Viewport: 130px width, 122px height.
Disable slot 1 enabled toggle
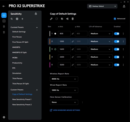click(117, 34)
